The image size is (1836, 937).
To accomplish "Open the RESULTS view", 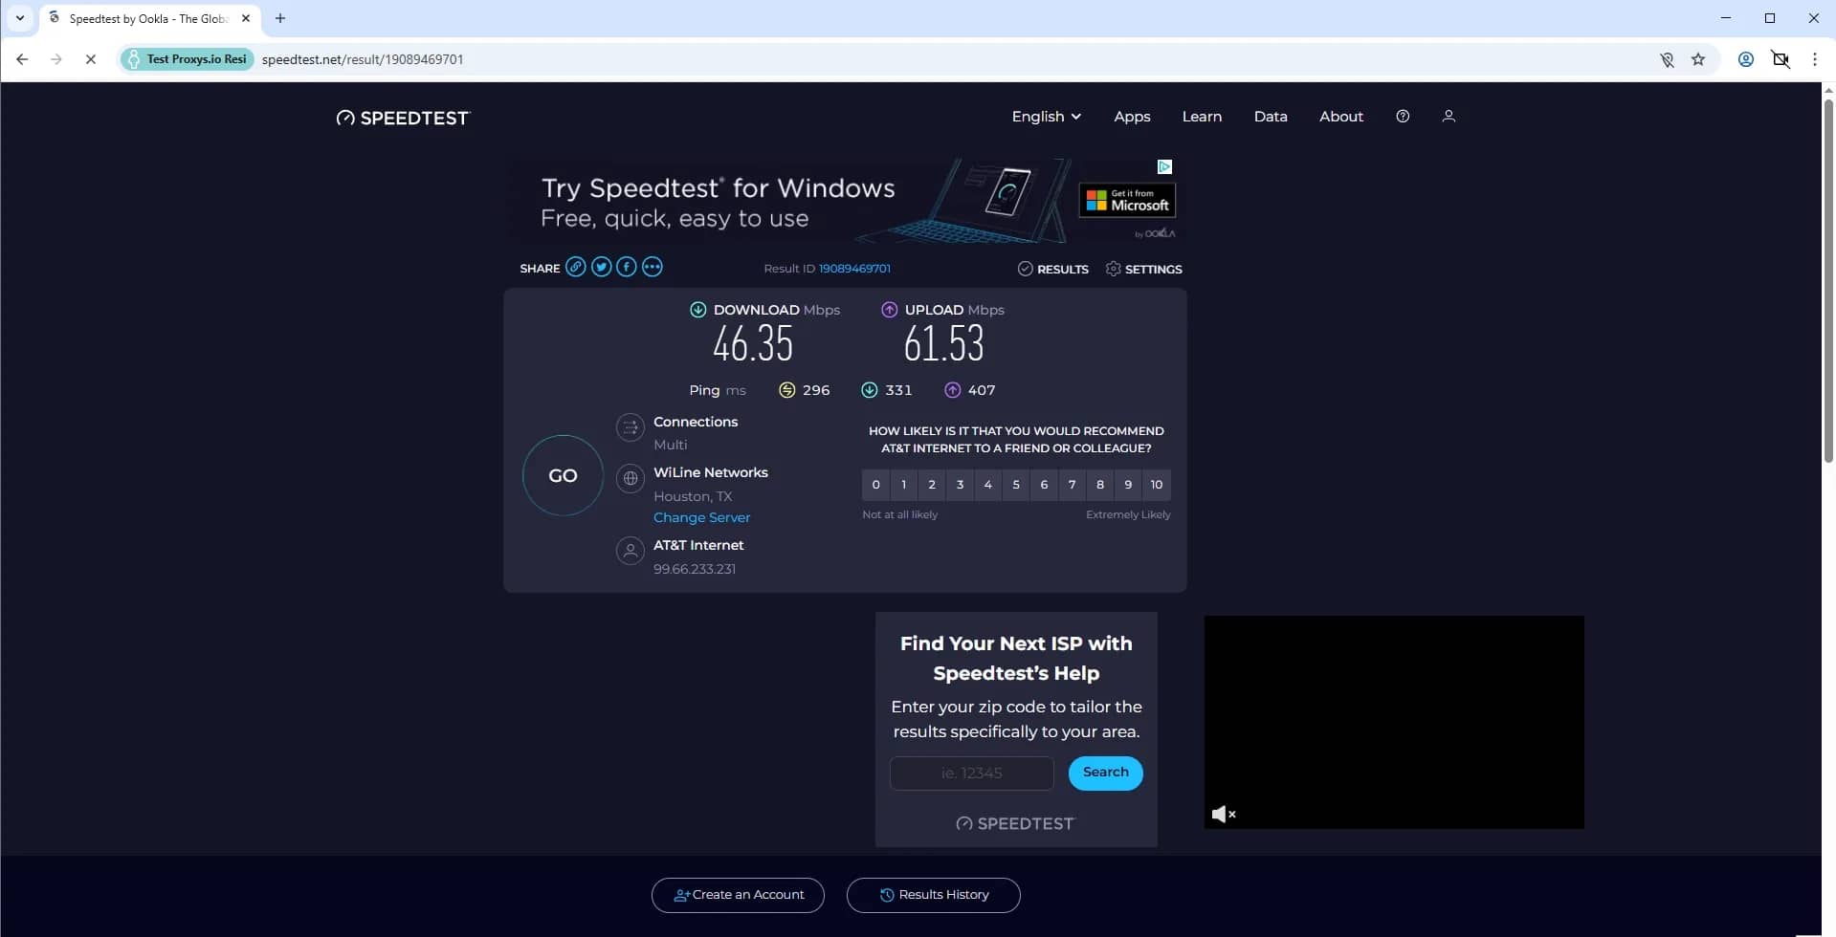I will pos(1053,269).
